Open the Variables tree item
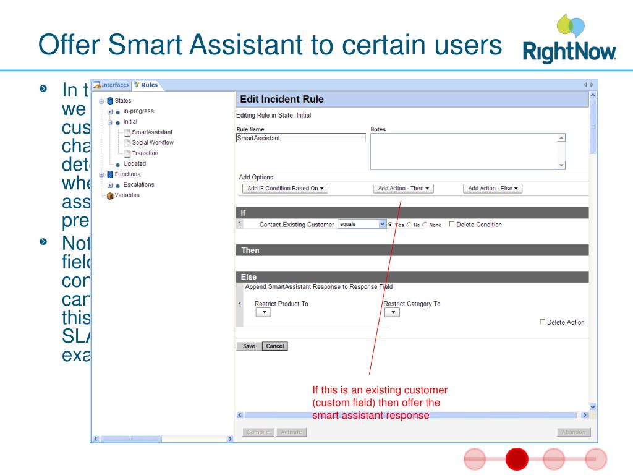The height and width of the screenshot is (475, 633). (x=127, y=195)
